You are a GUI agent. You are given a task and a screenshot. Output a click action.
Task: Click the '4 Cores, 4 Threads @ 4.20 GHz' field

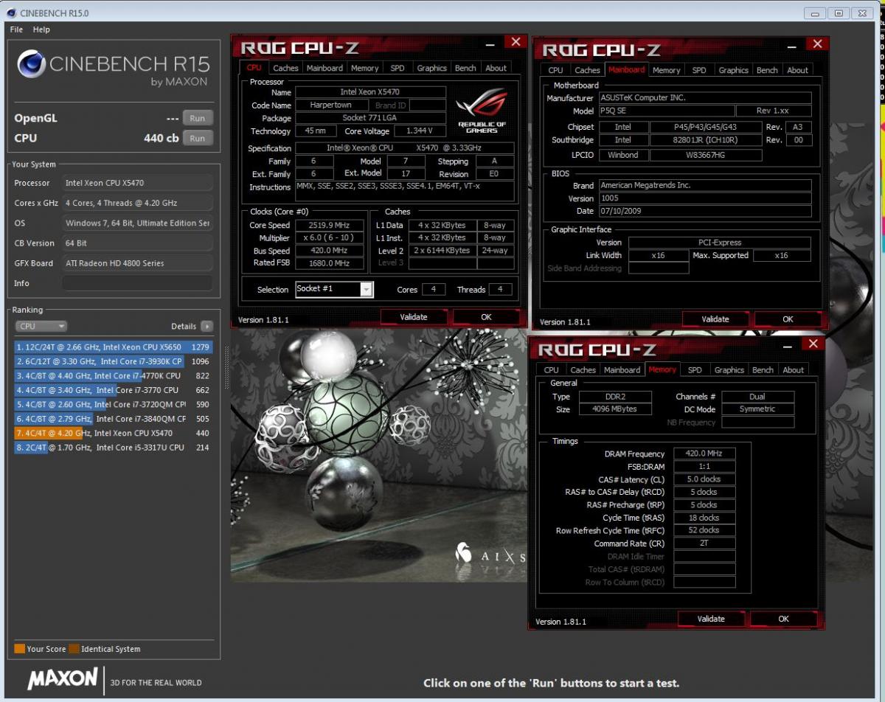click(x=137, y=203)
